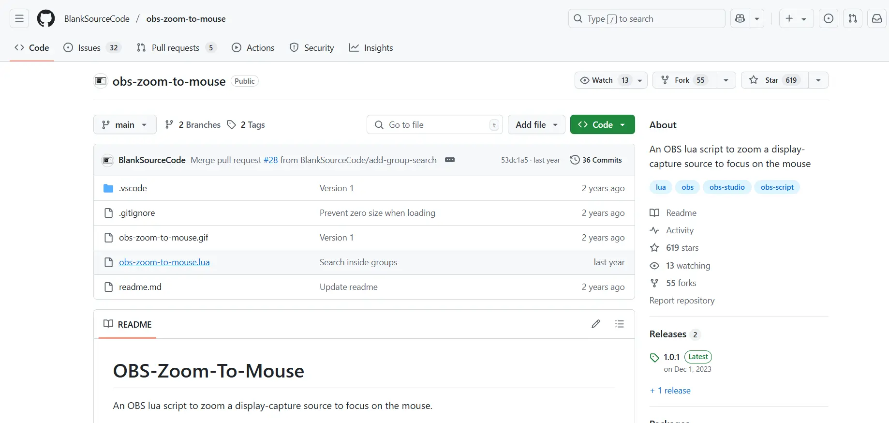Image resolution: width=889 pixels, height=423 pixels.
Task: Select the README tab
Action: 128,324
